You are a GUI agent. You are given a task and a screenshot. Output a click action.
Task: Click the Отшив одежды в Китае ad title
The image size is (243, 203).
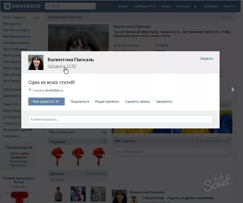19,180
